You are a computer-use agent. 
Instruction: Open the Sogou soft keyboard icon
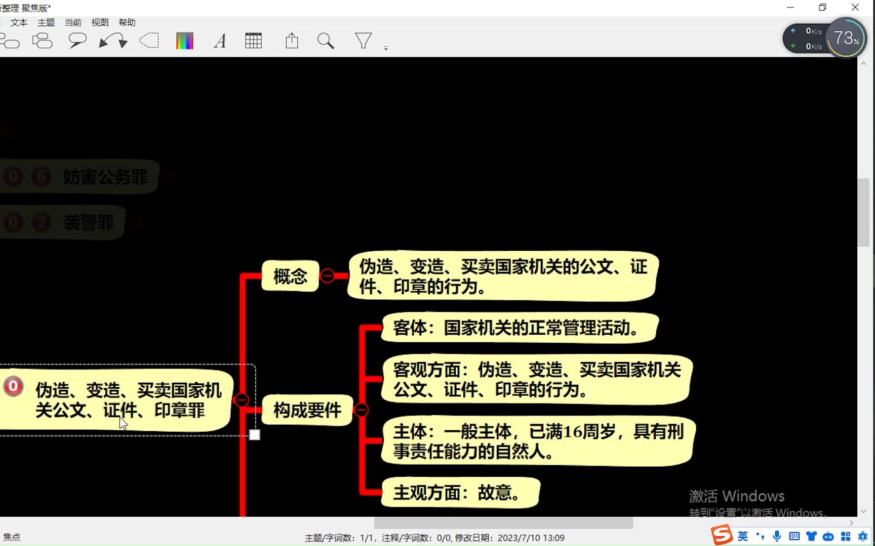tap(794, 536)
